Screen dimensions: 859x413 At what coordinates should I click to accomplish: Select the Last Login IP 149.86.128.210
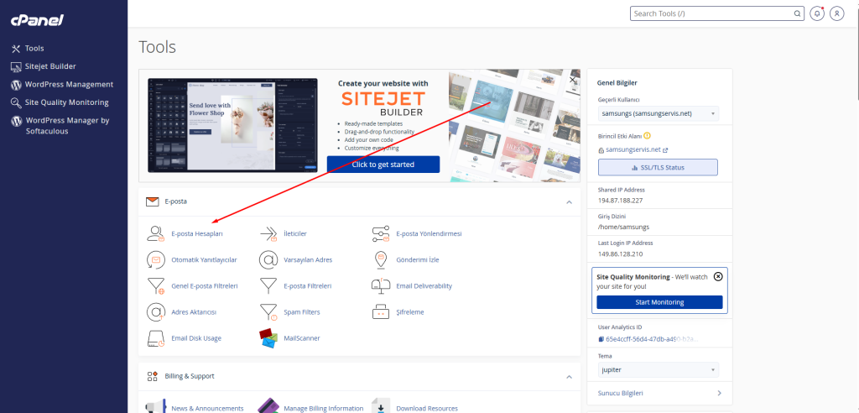620,254
